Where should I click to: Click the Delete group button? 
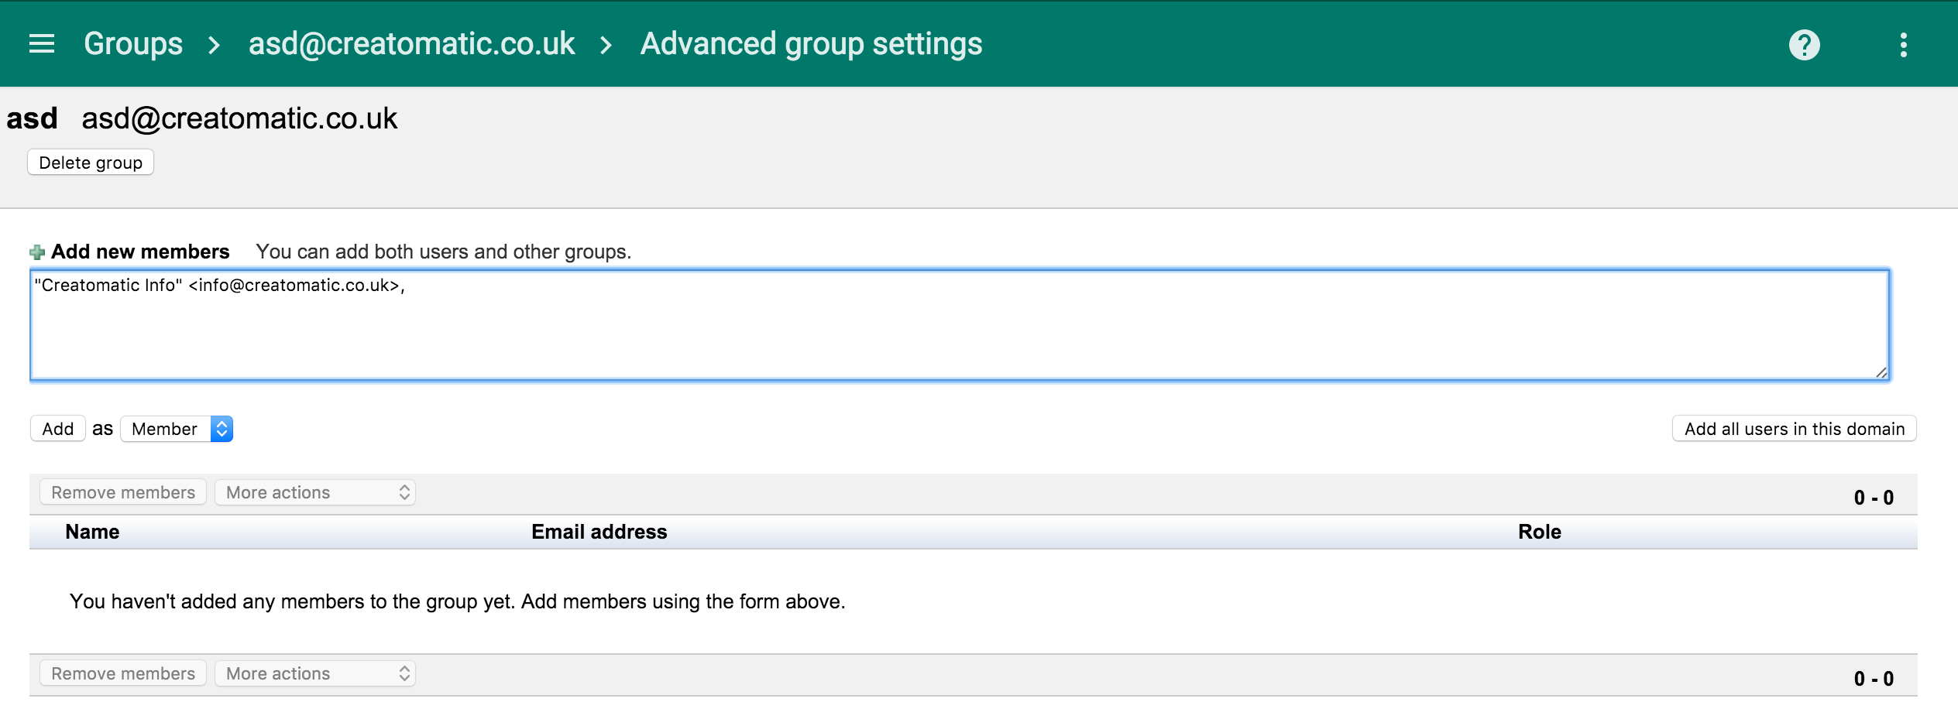91,163
